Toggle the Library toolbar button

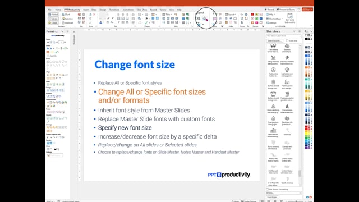(x=53, y=19)
